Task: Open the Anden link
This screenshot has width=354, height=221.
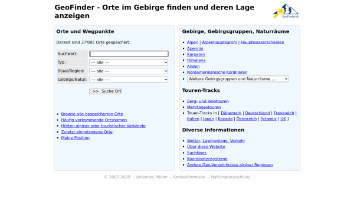Action: [x=194, y=66]
